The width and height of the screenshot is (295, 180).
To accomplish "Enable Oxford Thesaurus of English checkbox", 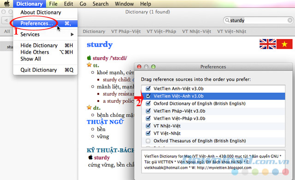I will point(148,141).
